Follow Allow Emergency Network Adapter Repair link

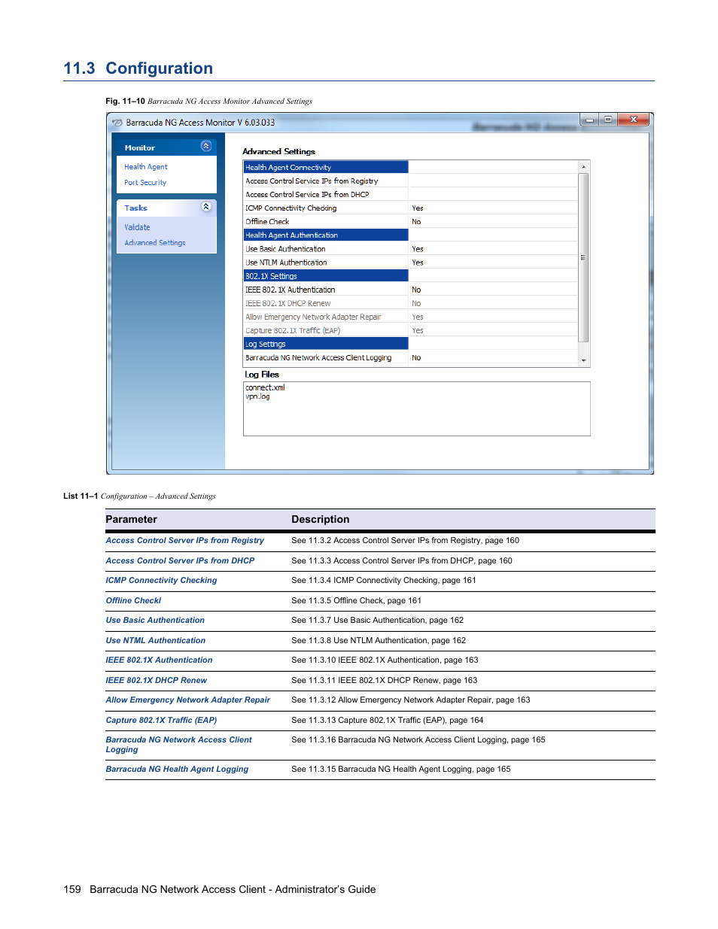point(187,700)
